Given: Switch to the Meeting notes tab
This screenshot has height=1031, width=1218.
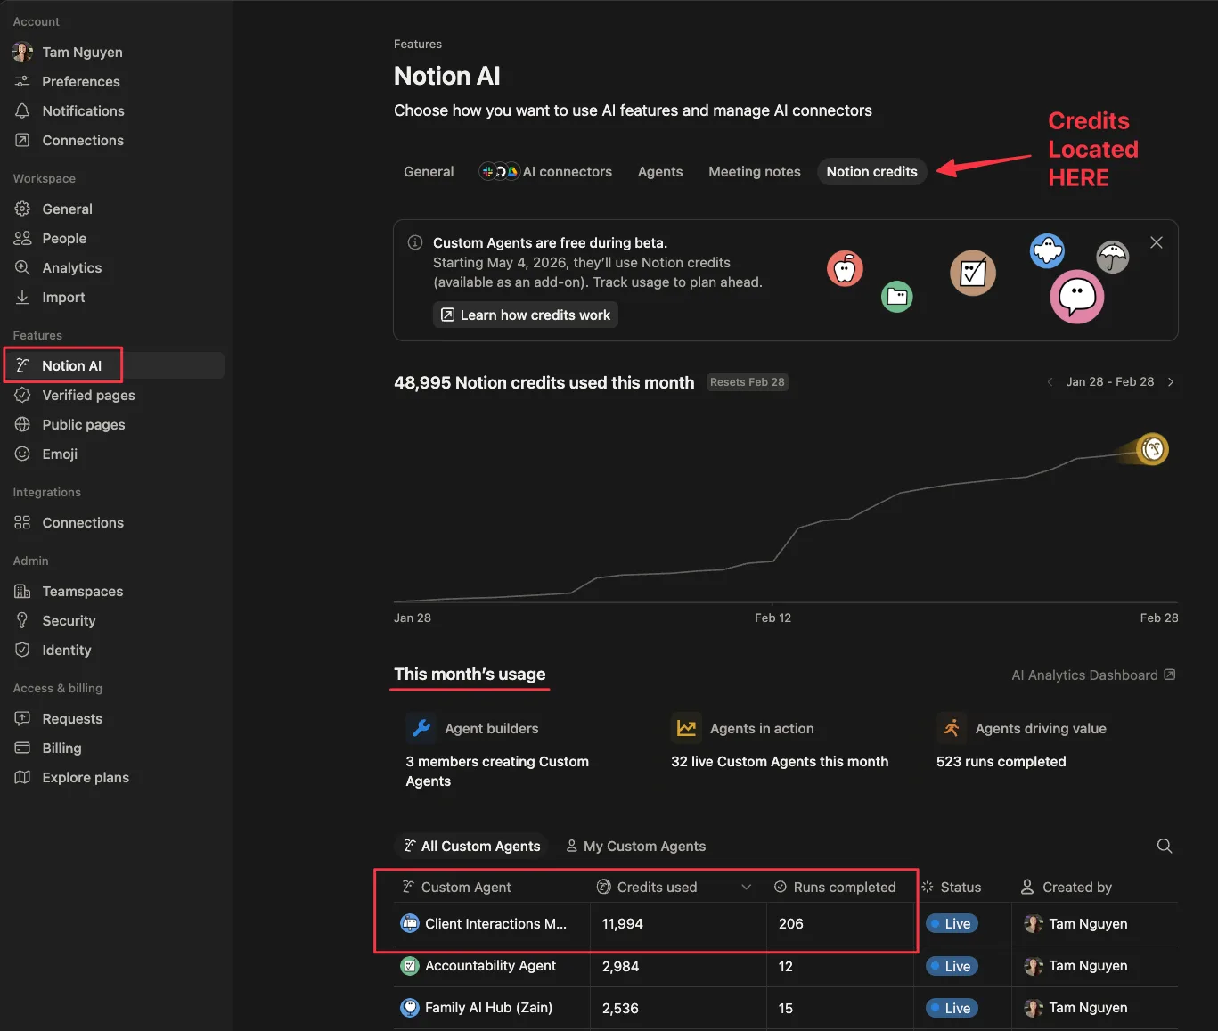Looking at the screenshot, I should [755, 171].
